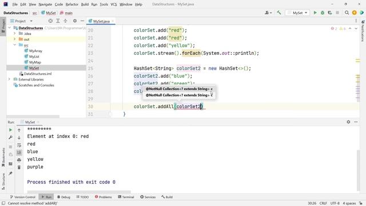Open the Tools menu

104,4
